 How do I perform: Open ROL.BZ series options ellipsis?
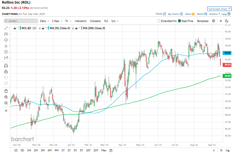(18, 28)
